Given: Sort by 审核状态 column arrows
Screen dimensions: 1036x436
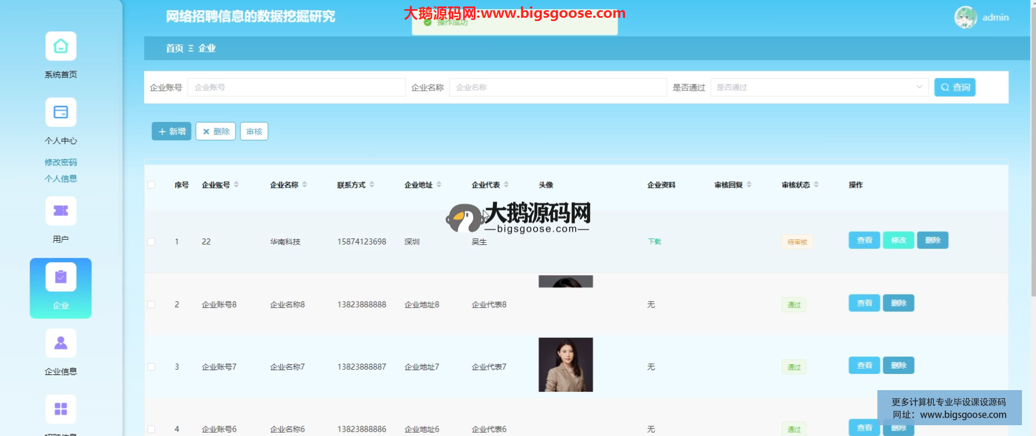Looking at the screenshot, I should tap(816, 185).
